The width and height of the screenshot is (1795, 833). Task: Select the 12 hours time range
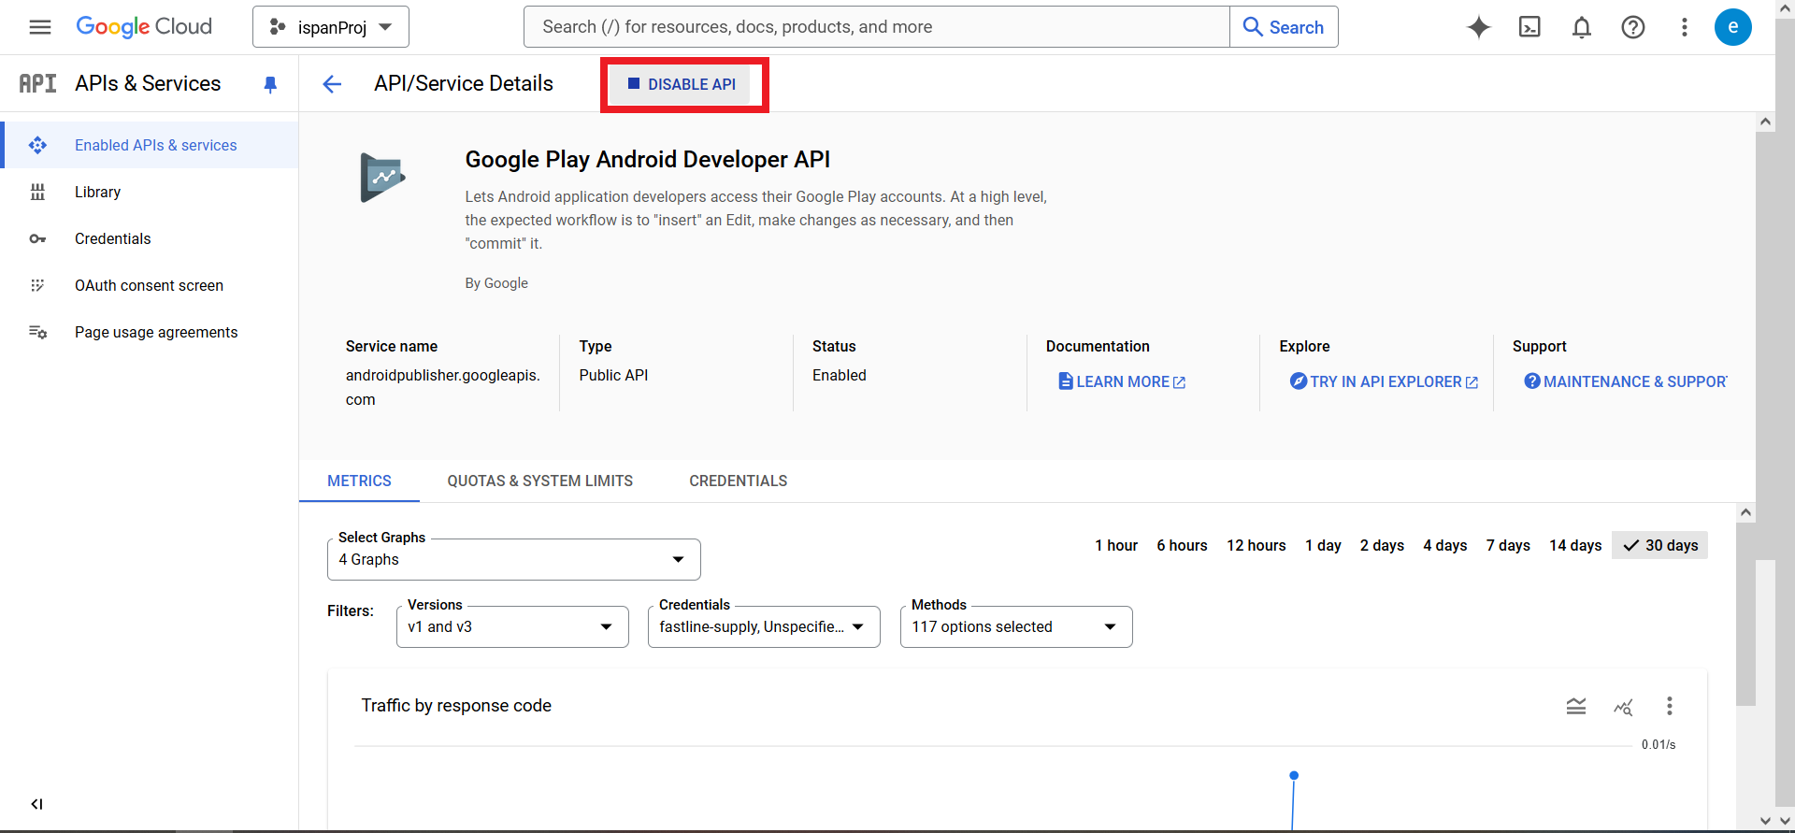1256,545
